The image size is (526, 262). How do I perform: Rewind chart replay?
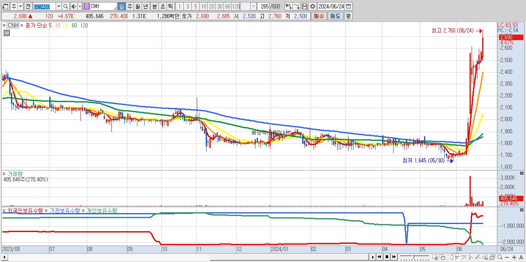click(379, 257)
